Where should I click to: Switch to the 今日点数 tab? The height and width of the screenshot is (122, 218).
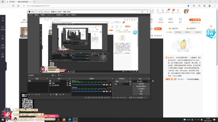(x=169, y=32)
